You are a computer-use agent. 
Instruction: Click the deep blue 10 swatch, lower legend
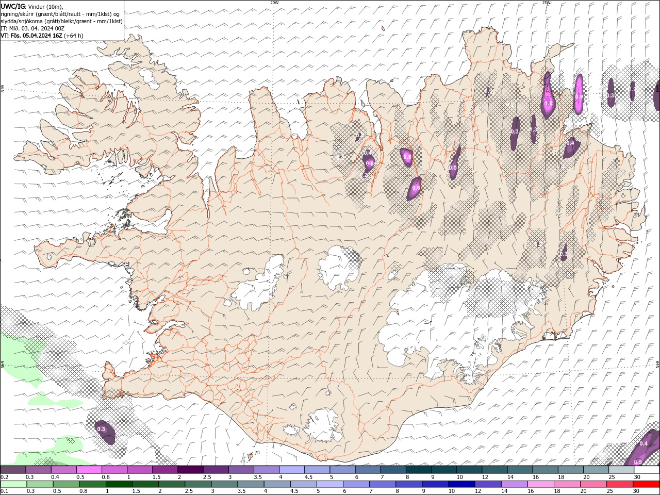coord(461,484)
